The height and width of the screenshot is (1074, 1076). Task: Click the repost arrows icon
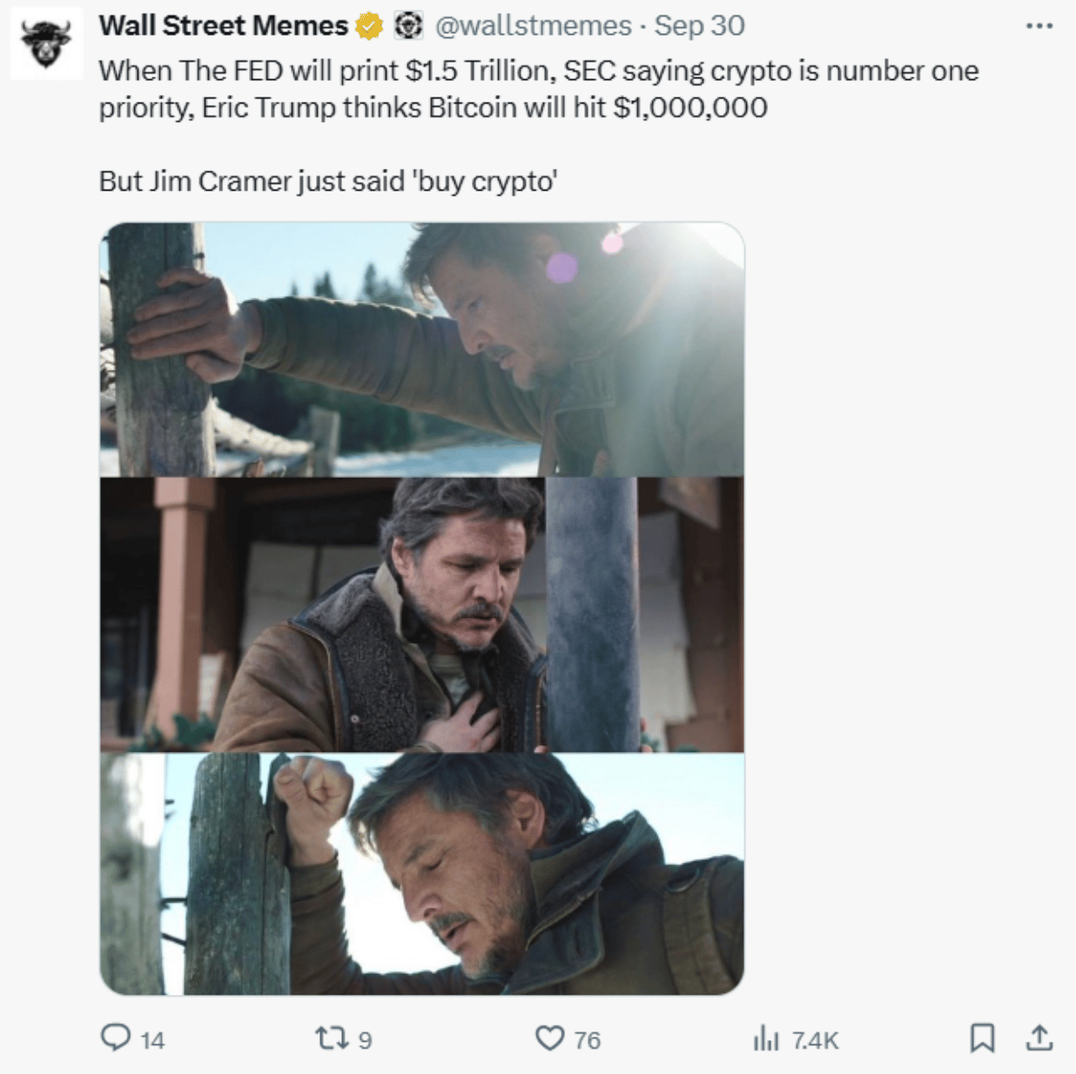tap(331, 1038)
